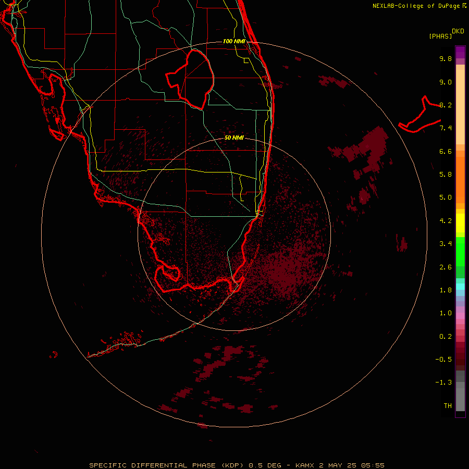
Task: Click the cyan segment of the color bar
Action: (460, 287)
